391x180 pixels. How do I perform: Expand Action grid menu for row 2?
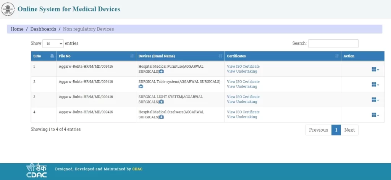(x=375, y=84)
